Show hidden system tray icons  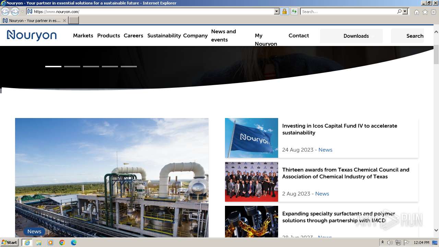(383, 243)
